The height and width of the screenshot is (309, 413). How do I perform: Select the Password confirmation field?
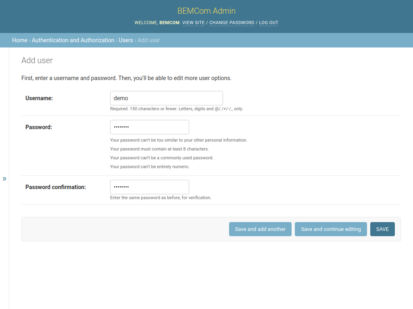click(149, 187)
